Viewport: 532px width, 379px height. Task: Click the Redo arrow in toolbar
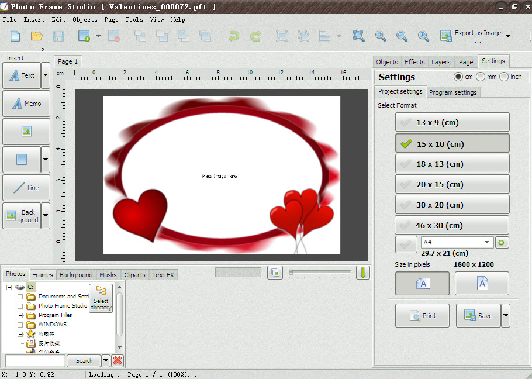pos(255,36)
